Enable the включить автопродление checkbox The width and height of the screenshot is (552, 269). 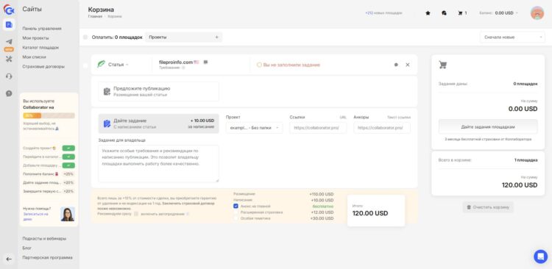click(x=136, y=214)
